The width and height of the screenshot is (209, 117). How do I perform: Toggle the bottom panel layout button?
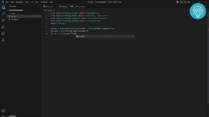click(x=182, y=2)
